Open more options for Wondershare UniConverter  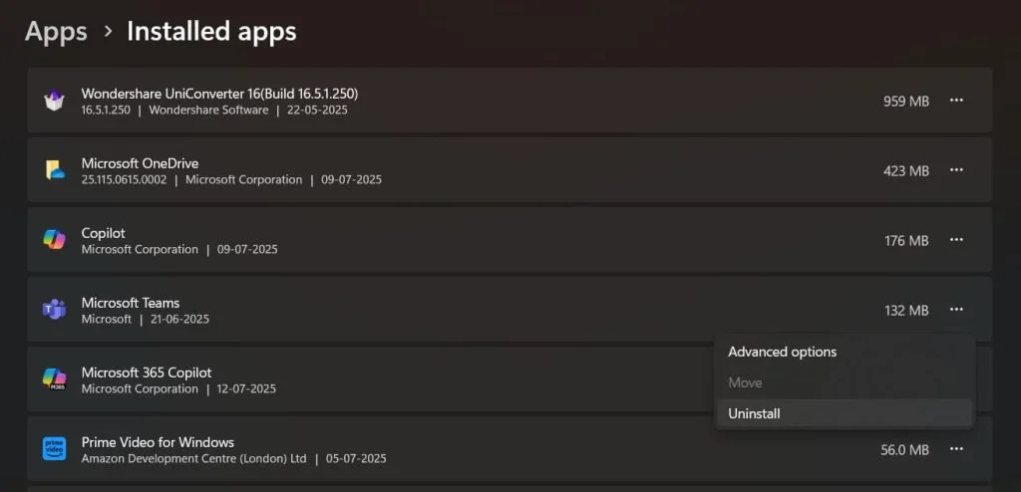click(956, 101)
